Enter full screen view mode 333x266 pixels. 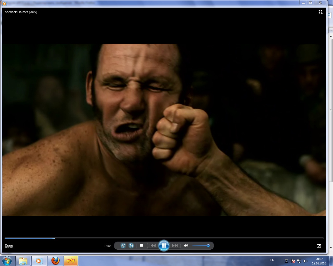pos(319,246)
